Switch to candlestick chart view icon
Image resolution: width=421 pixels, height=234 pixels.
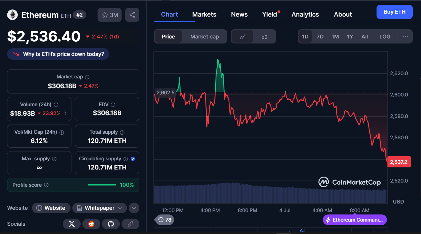(264, 37)
